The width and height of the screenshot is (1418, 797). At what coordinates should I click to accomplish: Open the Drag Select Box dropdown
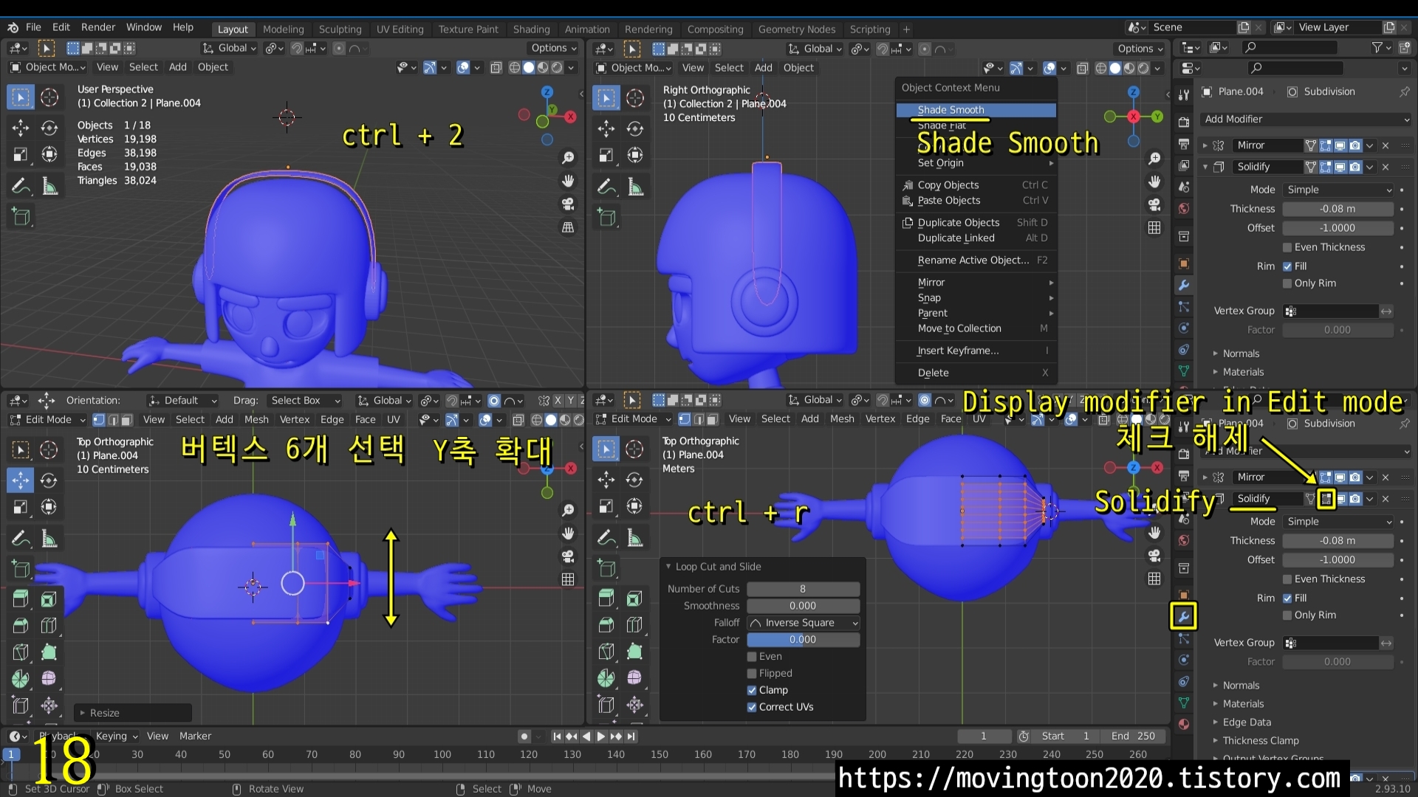305,401
